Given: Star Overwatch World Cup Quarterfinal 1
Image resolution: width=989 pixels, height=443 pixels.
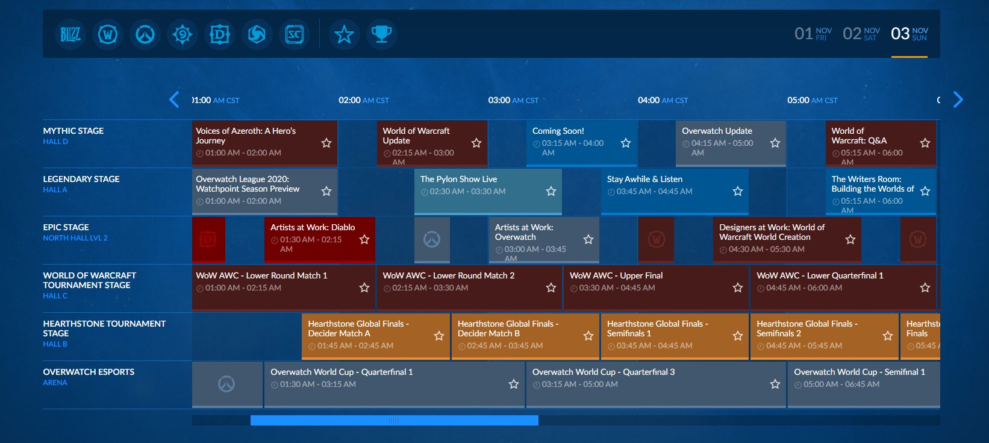Looking at the screenshot, I should pos(514,385).
